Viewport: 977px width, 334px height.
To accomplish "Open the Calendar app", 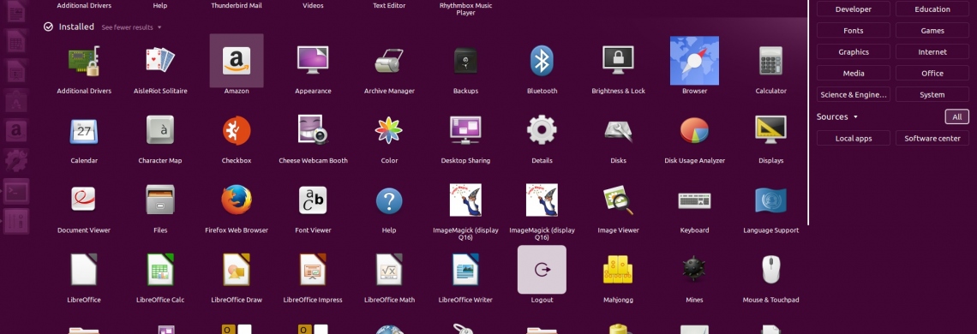I will tap(84, 131).
